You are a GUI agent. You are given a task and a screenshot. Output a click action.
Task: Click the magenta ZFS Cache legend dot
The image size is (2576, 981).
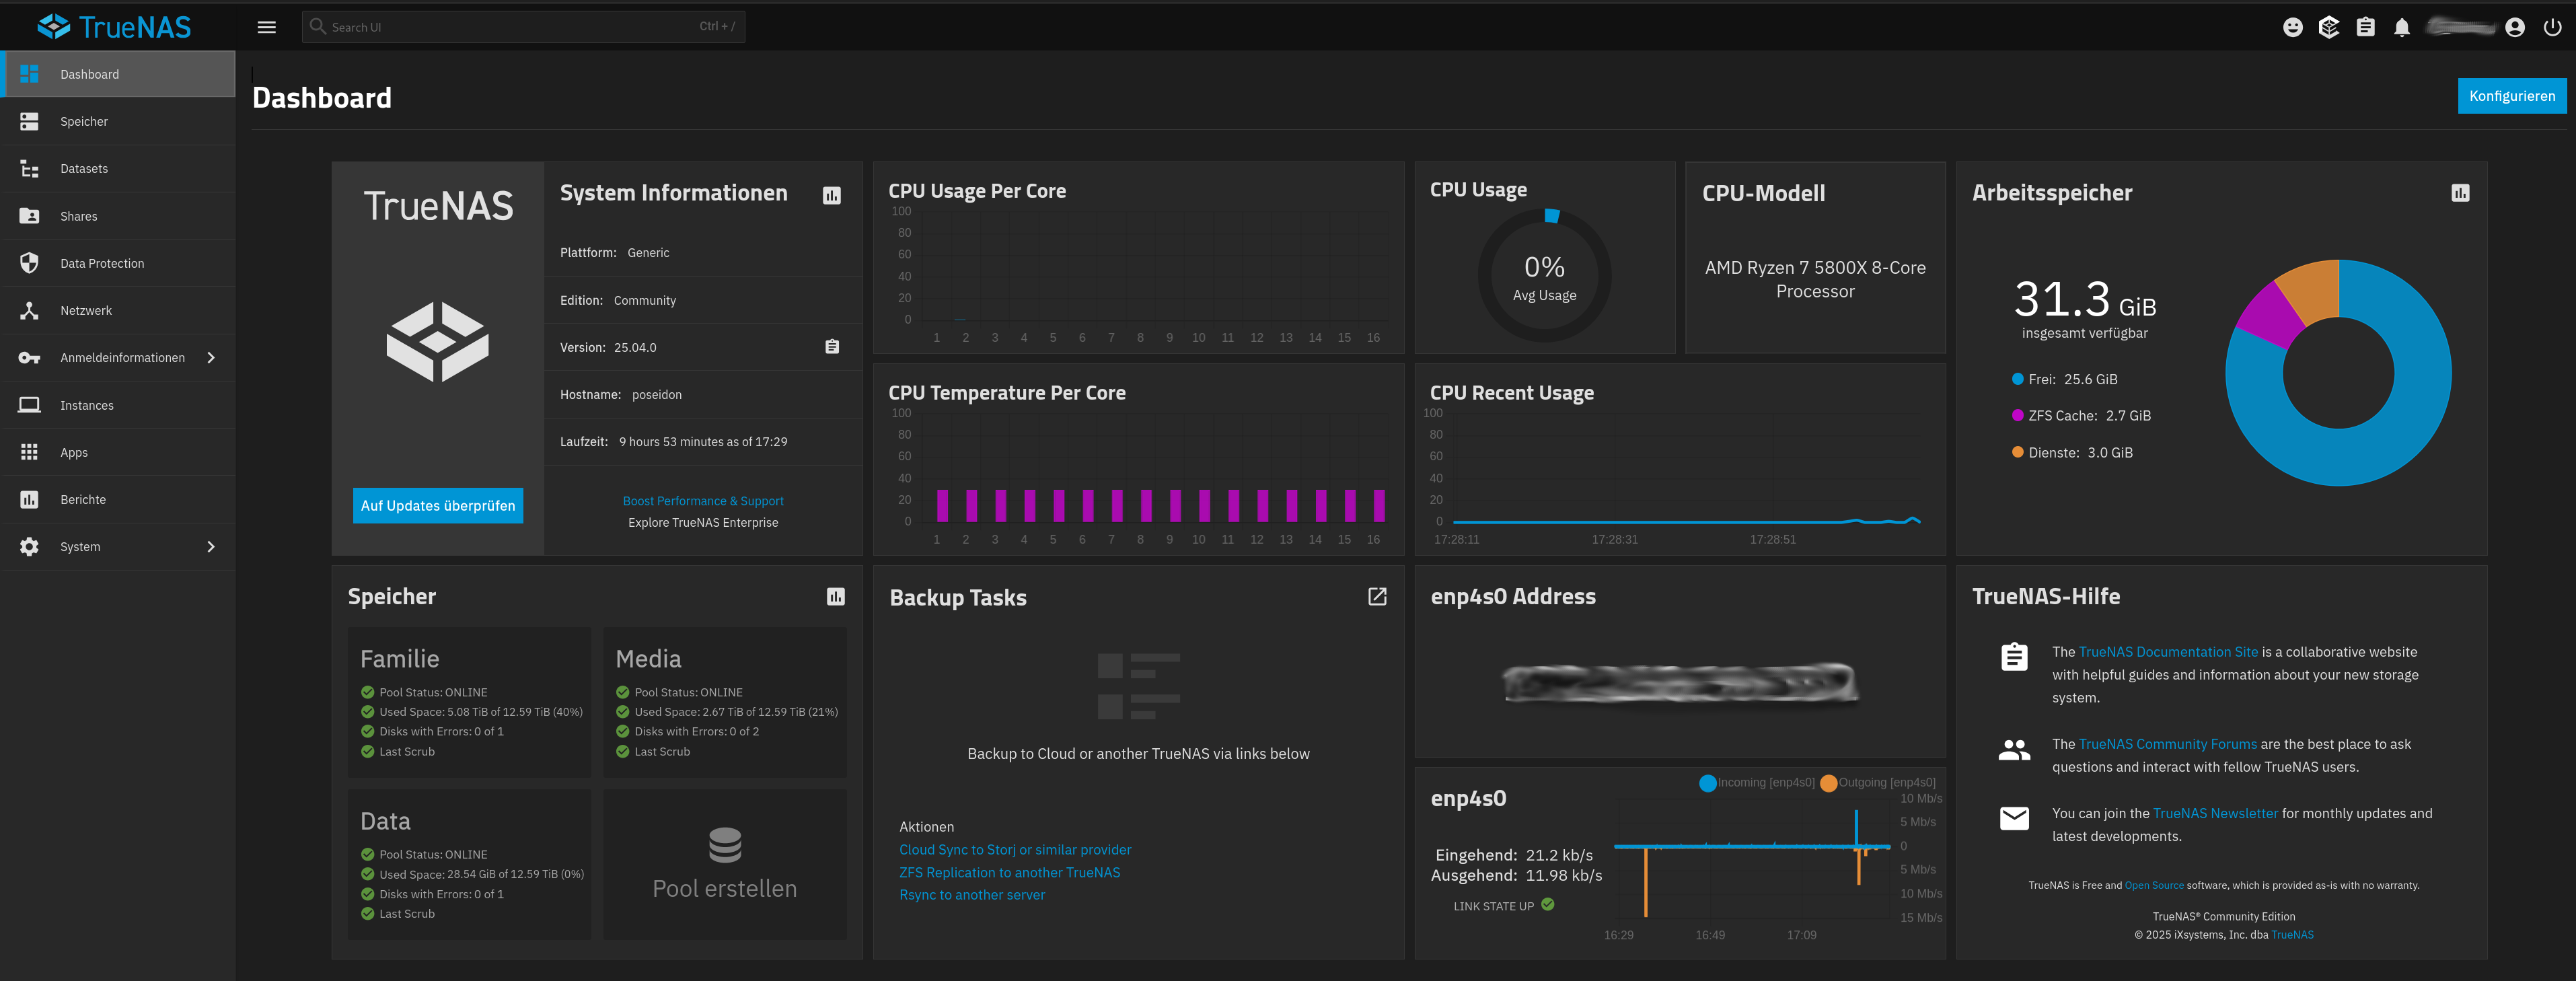click(2017, 415)
